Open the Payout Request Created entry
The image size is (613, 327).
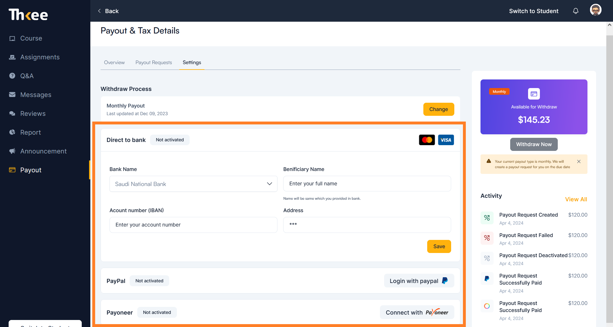click(534, 219)
